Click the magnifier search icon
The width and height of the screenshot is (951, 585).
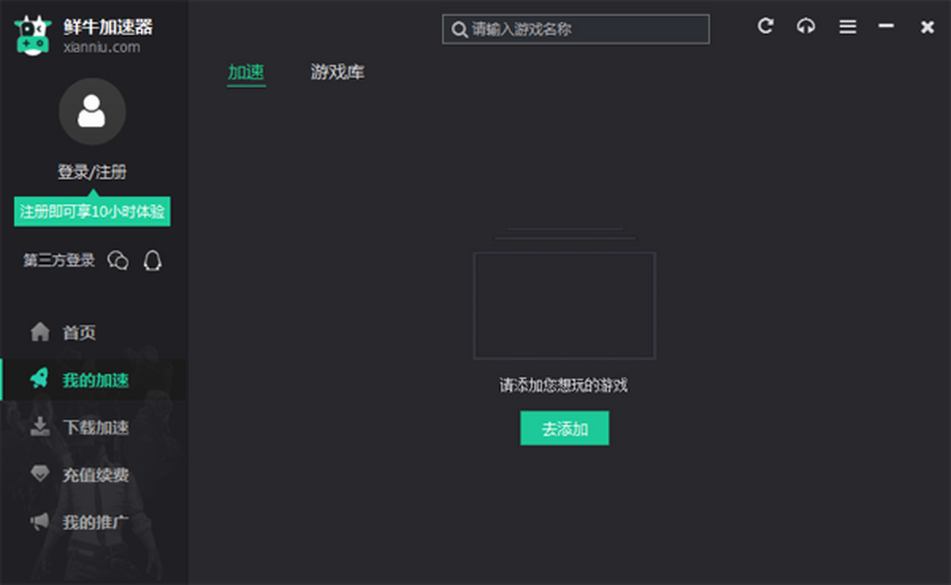tap(459, 30)
